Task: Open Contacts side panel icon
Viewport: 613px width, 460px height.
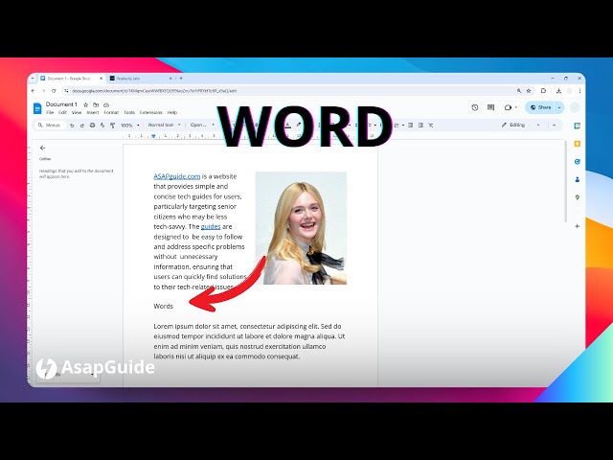Action: tap(577, 179)
